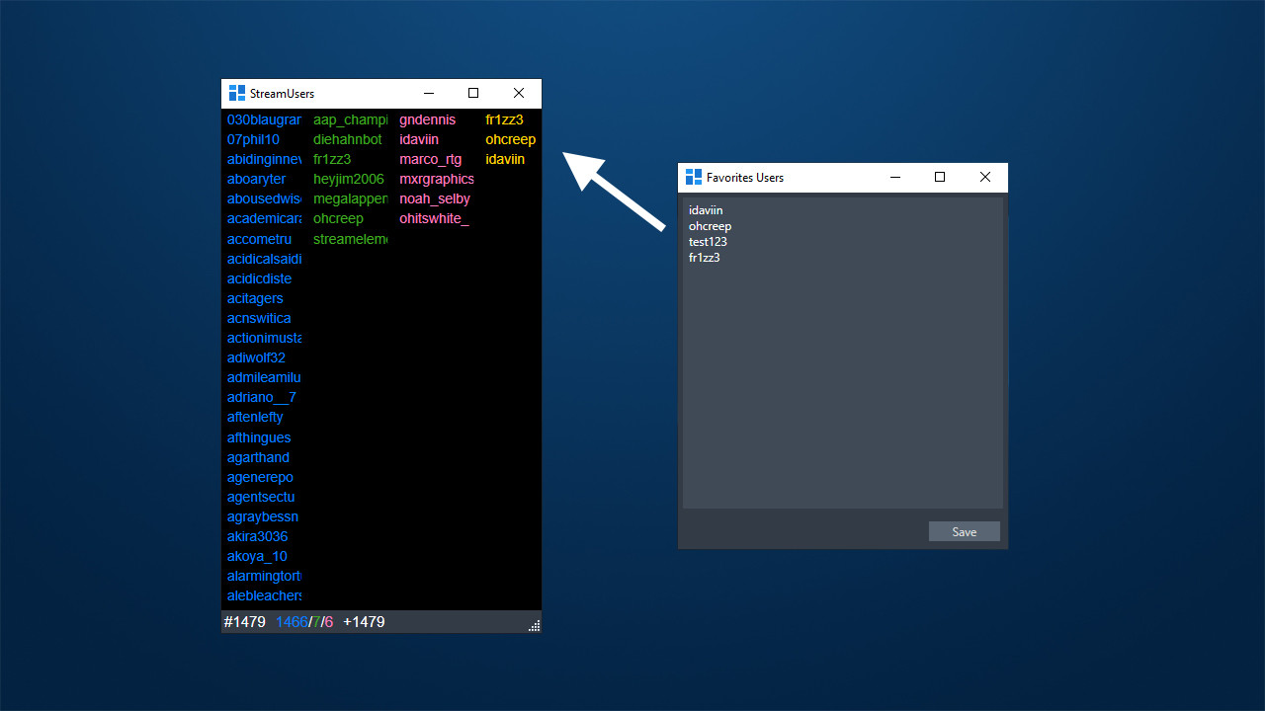Grab the resize grip in the StreamUsers status bar

[x=535, y=625]
